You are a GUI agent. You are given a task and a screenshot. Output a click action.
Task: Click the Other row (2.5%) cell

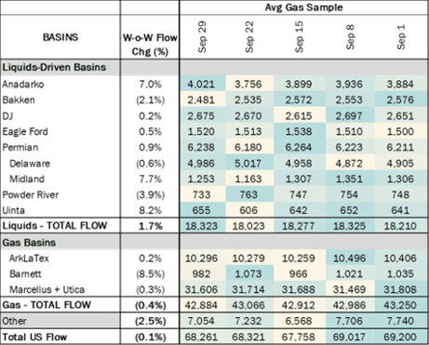[x=150, y=321]
